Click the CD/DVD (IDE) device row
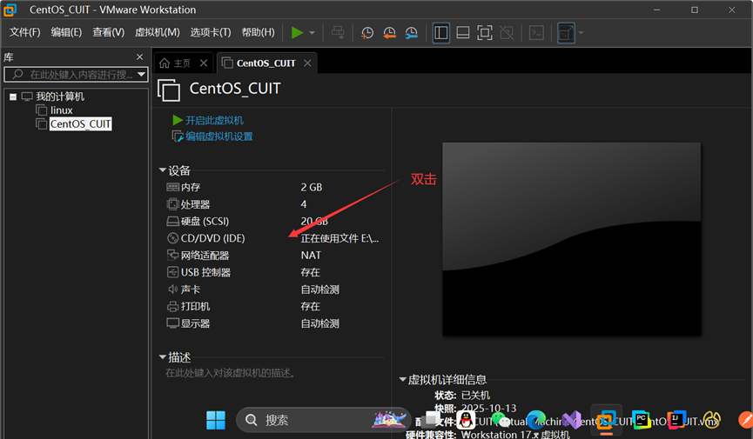Image resolution: width=753 pixels, height=439 pixels. [275, 238]
